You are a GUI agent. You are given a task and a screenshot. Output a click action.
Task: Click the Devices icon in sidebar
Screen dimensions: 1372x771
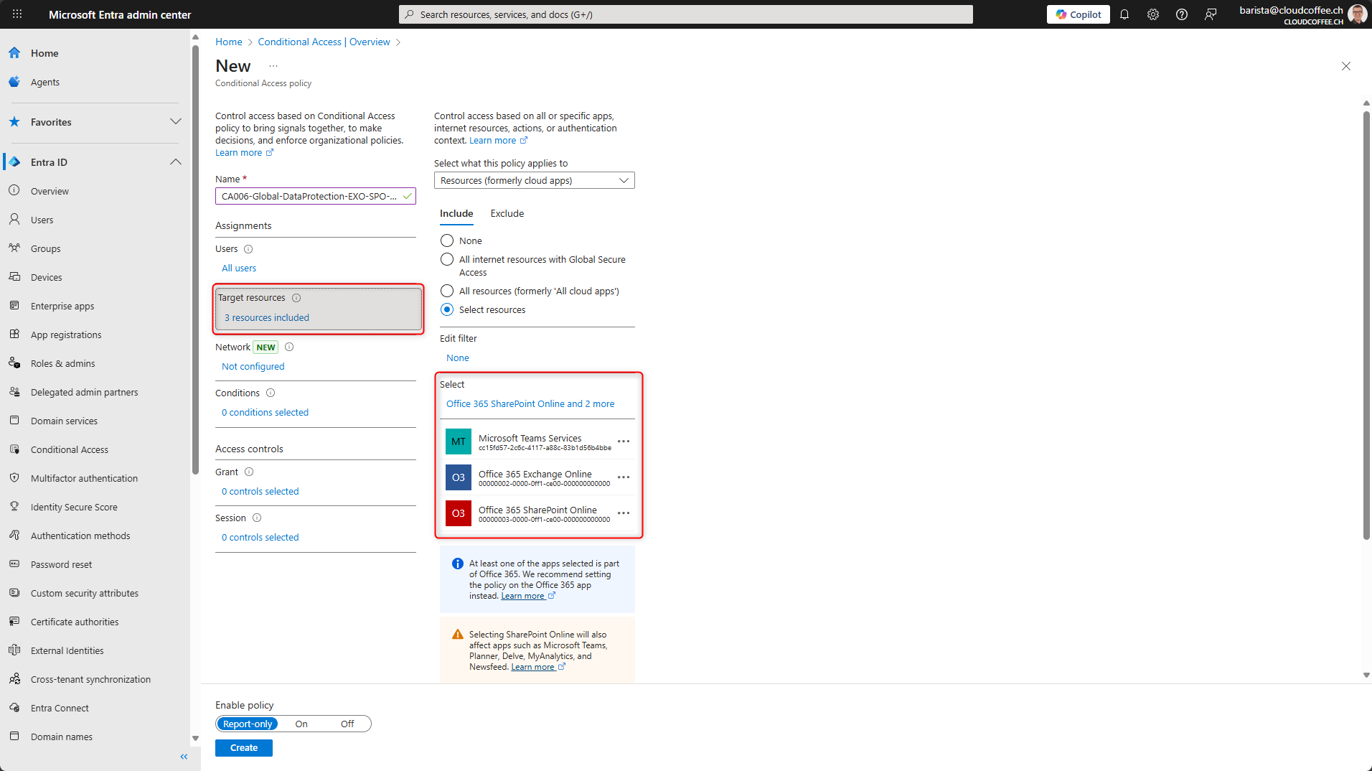point(14,277)
